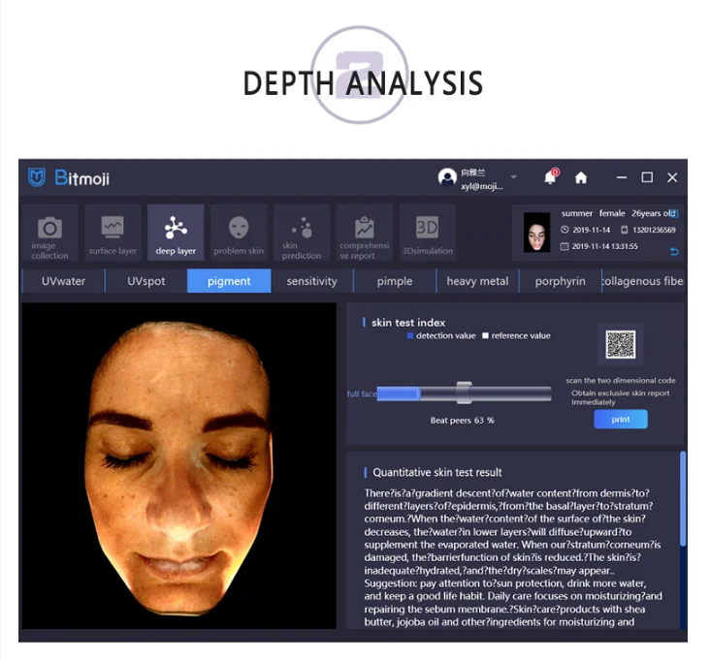Viewport: 710px width, 660px height.
Task: Switch to the porphyrin tab
Action: tap(560, 281)
